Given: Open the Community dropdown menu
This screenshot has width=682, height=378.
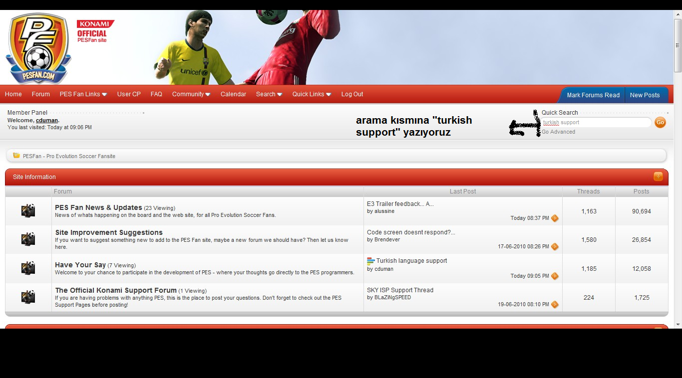Looking at the screenshot, I should coord(191,94).
